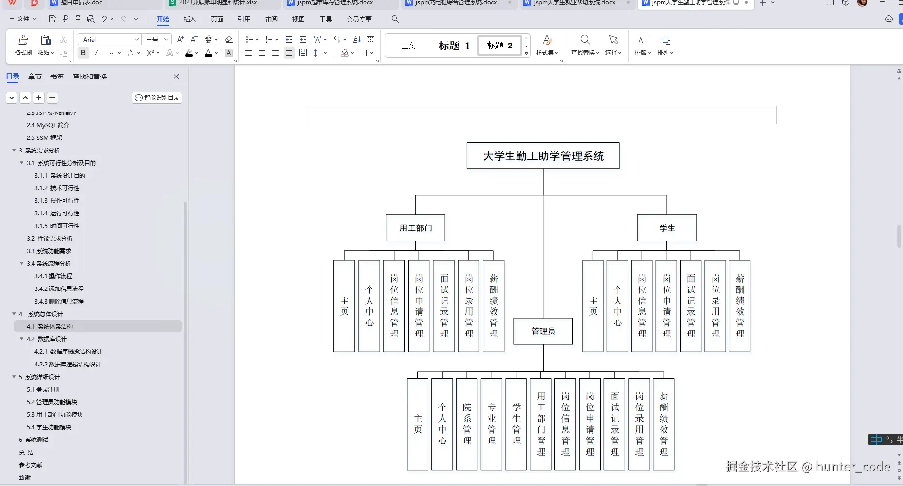The image size is (903, 486).
Task: Click the increase font size icon
Action: (180, 39)
